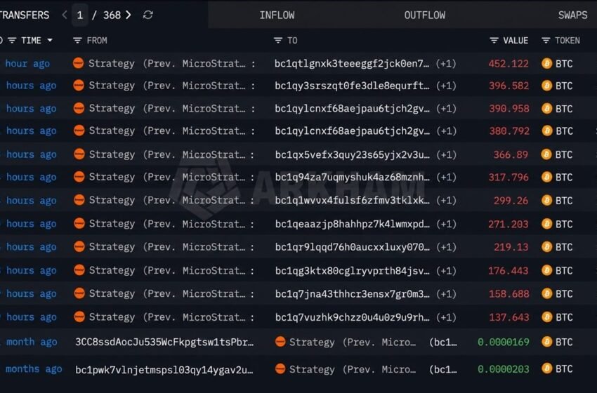
Task: Open address bc1q7vuzhk9chzz0u4u0z9u9rh…
Action: click(352, 317)
